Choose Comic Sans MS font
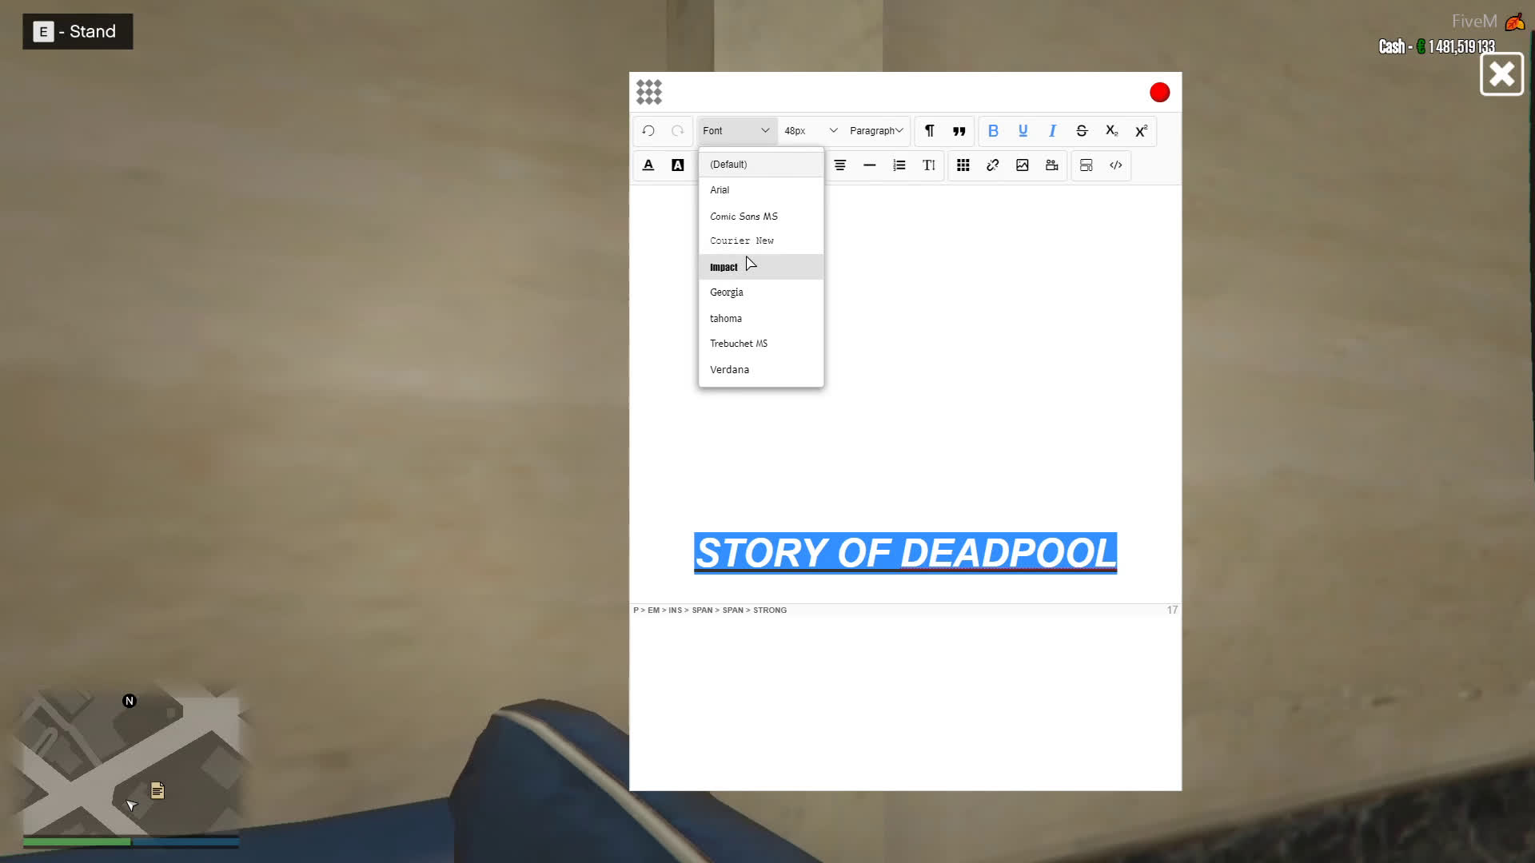The image size is (1535, 863). pos(761,217)
